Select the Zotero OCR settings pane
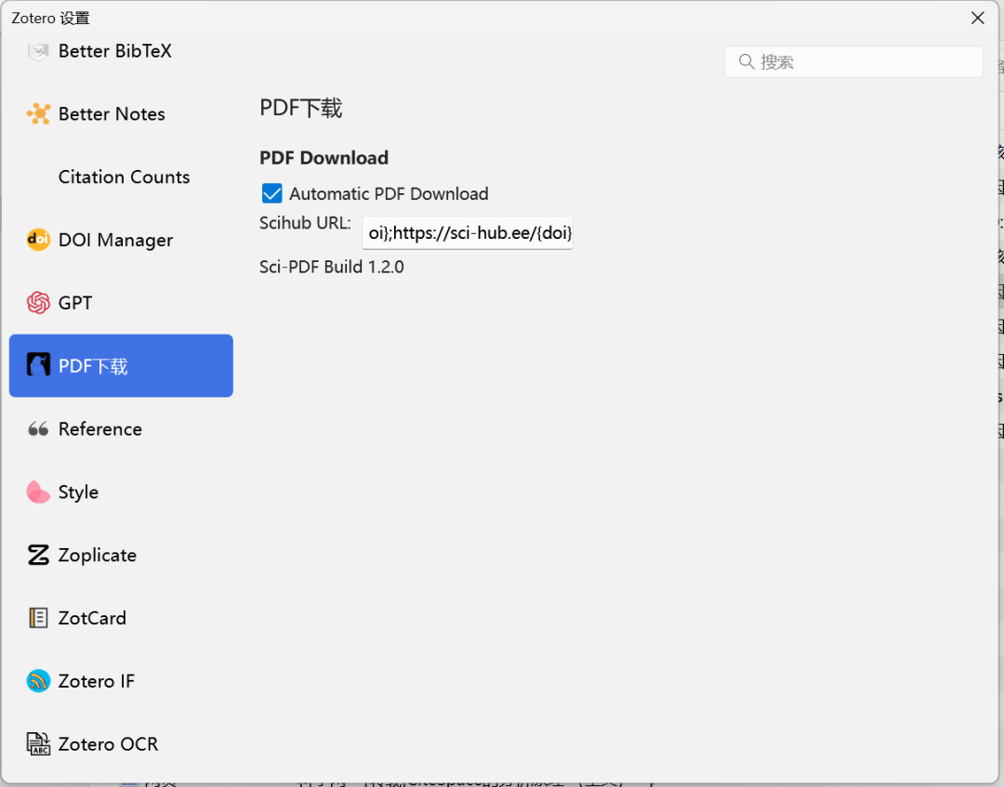Image resolution: width=1004 pixels, height=787 pixels. tap(108, 744)
